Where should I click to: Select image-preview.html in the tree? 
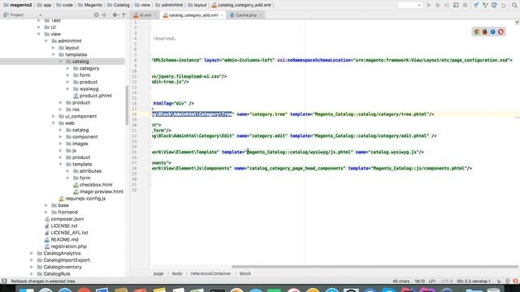point(101,191)
